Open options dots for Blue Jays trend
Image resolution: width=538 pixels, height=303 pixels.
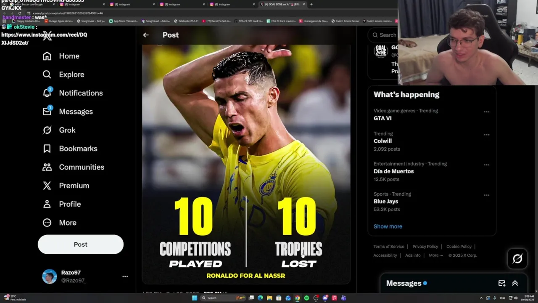point(487,195)
